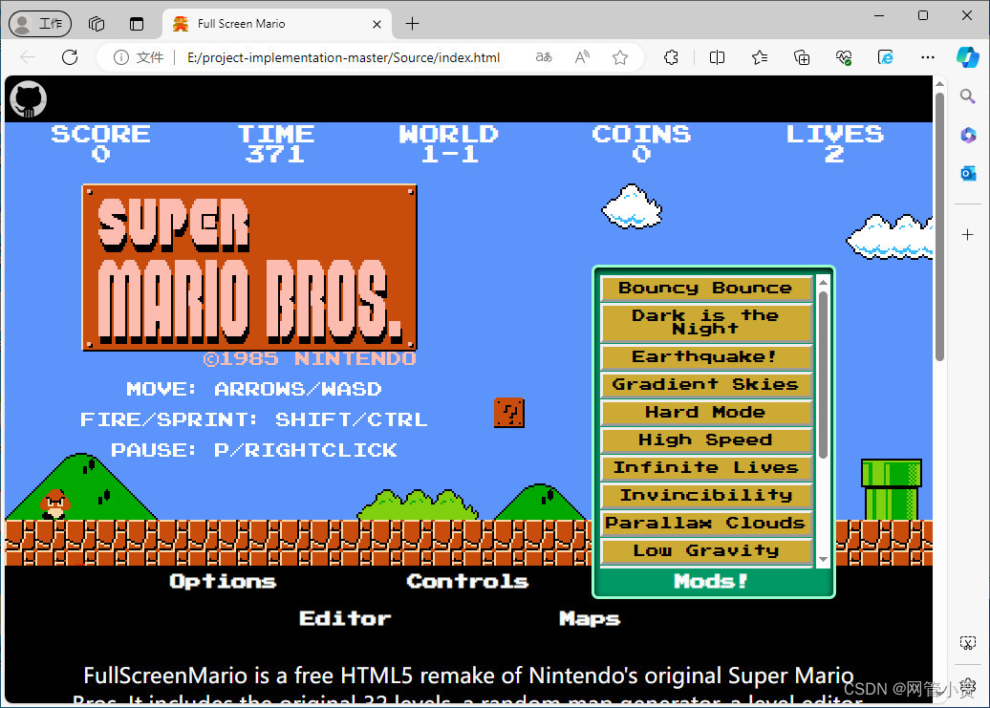Click the "PAUSE: P/RIGHTCLICK" text
The image size is (990, 708).
click(254, 450)
